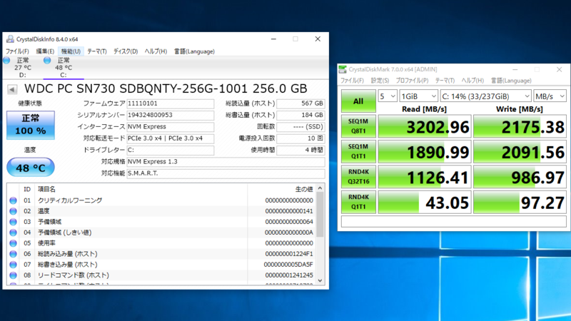This screenshot has height=321, width=571.
Task: Click status circle for ID 07 row
Action: tap(13, 265)
